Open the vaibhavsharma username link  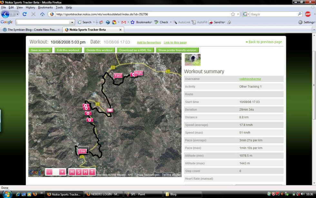(250, 79)
